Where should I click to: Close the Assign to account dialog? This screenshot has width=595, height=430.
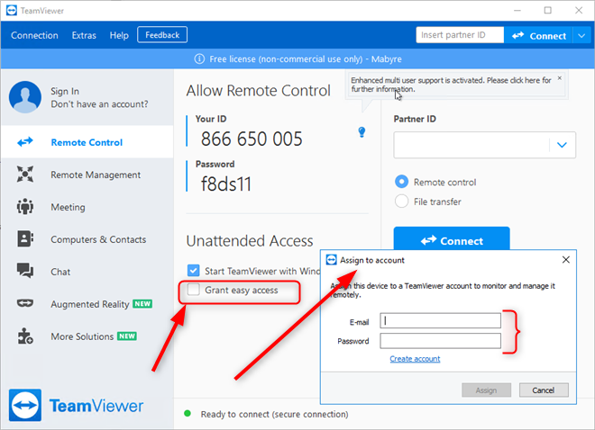(x=566, y=260)
